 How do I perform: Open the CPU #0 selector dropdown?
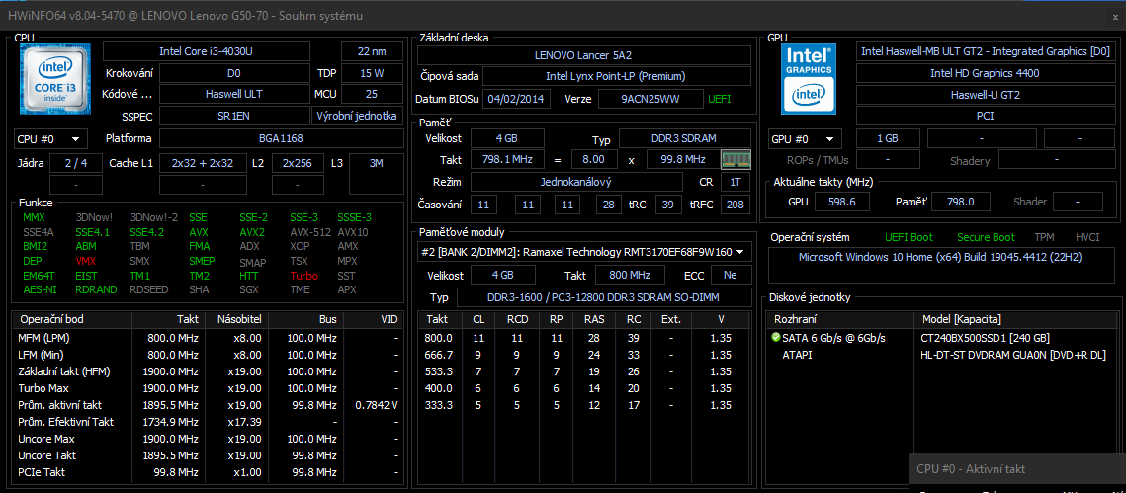50,139
